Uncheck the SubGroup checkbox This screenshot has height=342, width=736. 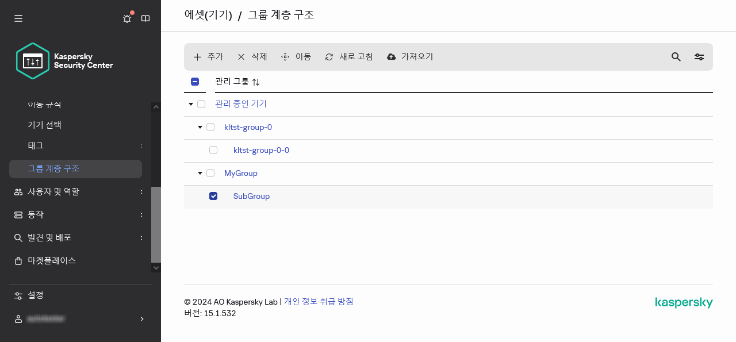click(x=213, y=196)
